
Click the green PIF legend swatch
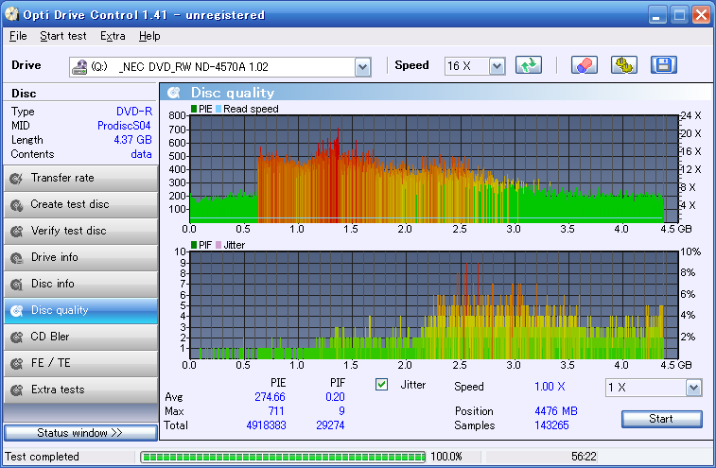tap(194, 245)
